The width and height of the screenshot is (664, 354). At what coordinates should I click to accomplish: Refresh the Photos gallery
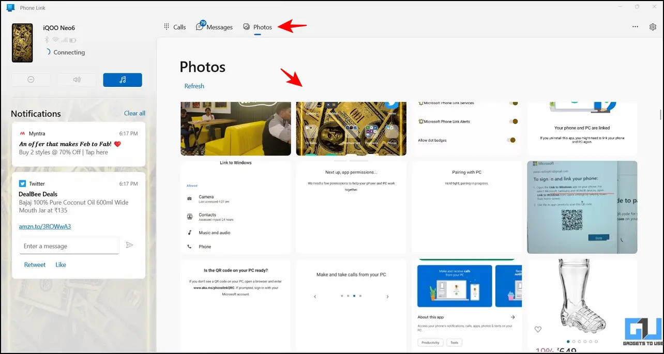coord(194,86)
